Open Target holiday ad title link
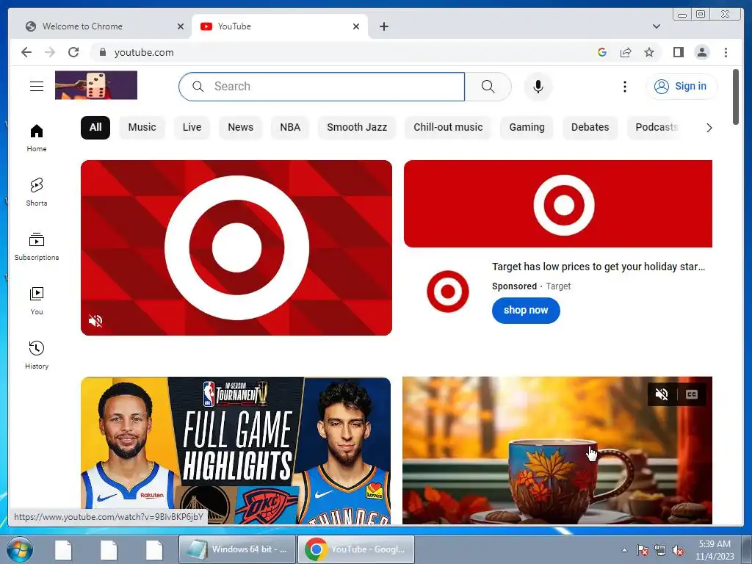Image resolution: width=752 pixels, height=564 pixels. 598,267
